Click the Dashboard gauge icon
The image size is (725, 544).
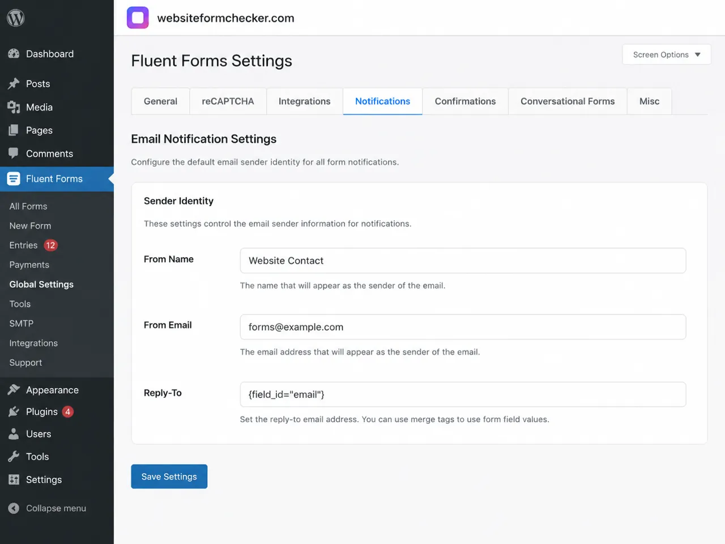coord(14,54)
